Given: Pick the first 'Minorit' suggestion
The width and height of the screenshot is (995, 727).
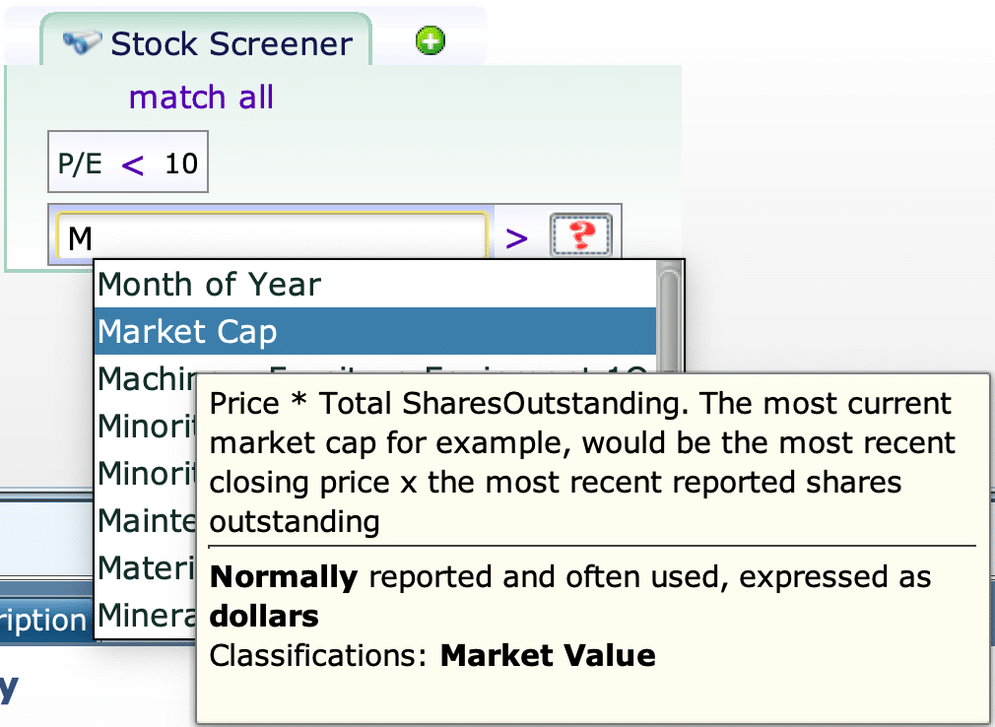Looking at the screenshot, I should coord(146,426).
